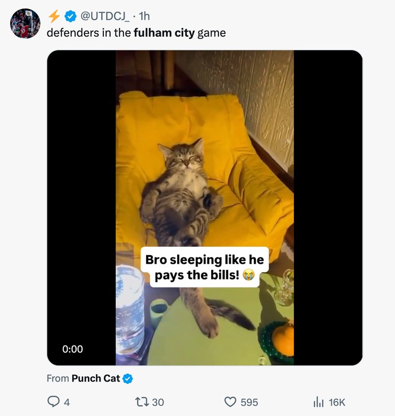Click the "Bro sleeping like he pays the bills" caption

pyautogui.click(x=204, y=267)
